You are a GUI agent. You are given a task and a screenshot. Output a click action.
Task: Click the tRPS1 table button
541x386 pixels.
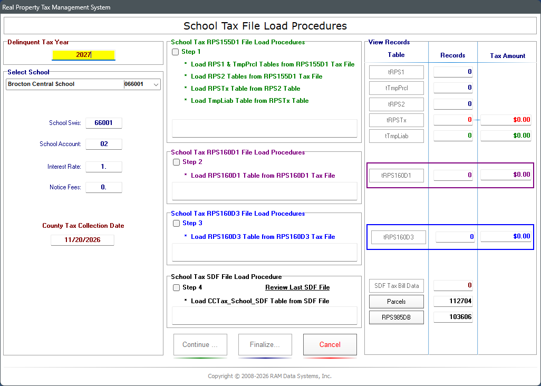point(397,72)
